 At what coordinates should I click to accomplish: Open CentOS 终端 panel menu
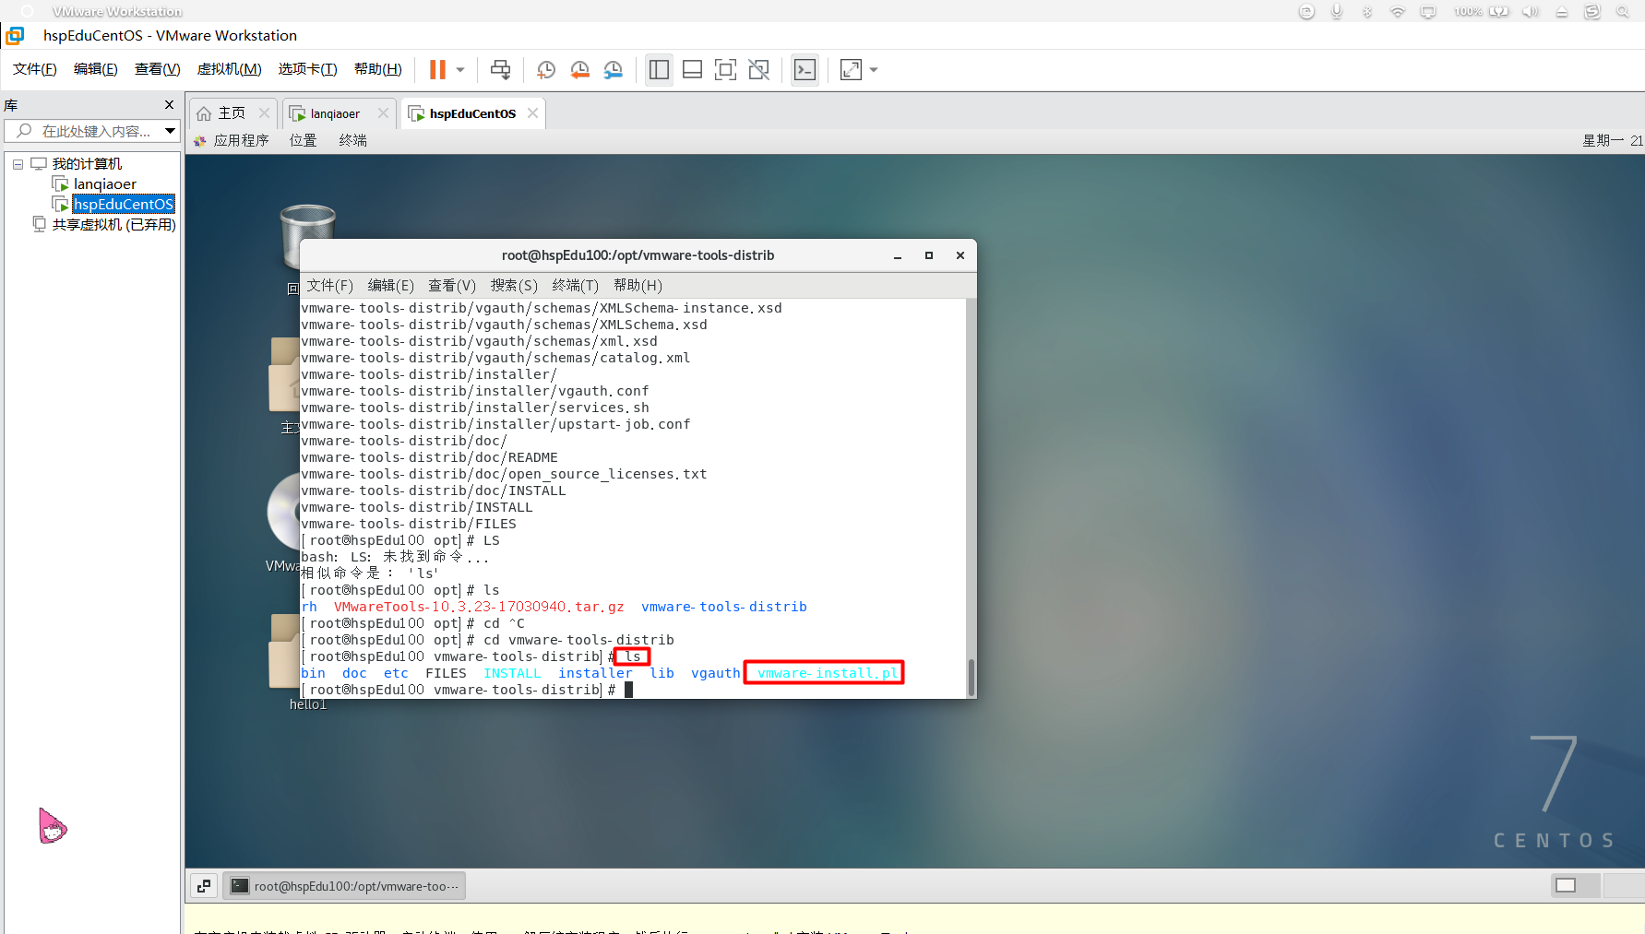[x=352, y=140]
